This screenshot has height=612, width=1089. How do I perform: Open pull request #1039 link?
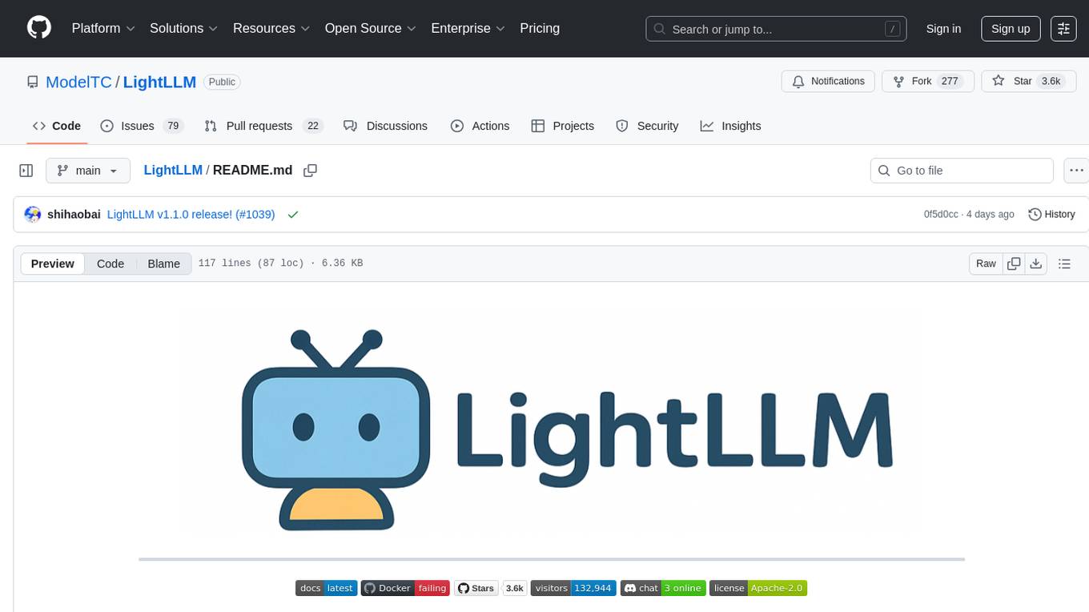click(x=255, y=215)
